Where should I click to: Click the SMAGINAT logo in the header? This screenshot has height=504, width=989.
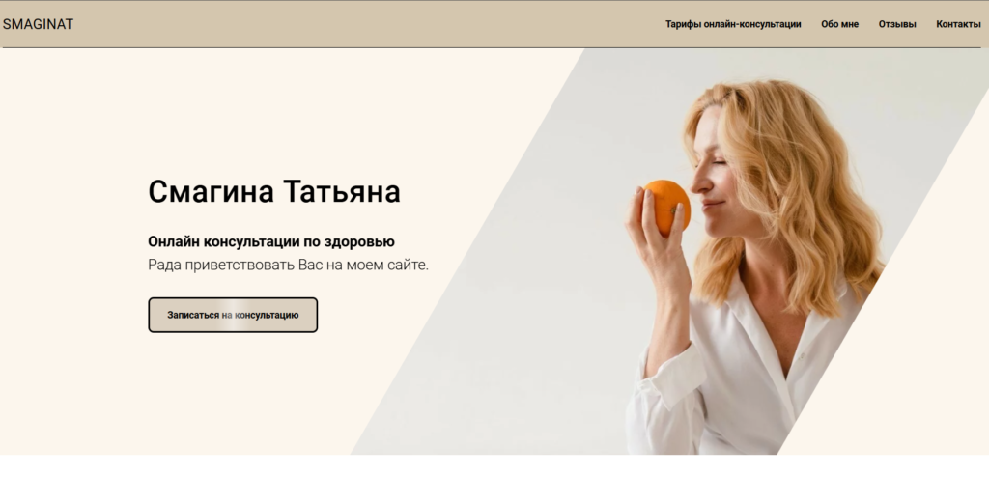38,24
